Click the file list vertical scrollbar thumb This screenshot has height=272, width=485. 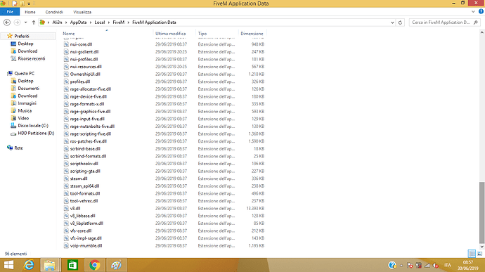481,212
